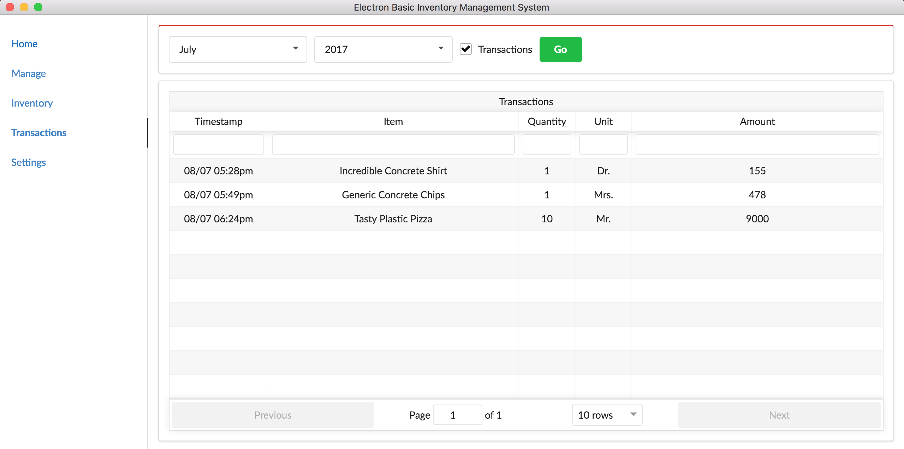Select the Tasty Plastic Pizza item

[x=393, y=219]
